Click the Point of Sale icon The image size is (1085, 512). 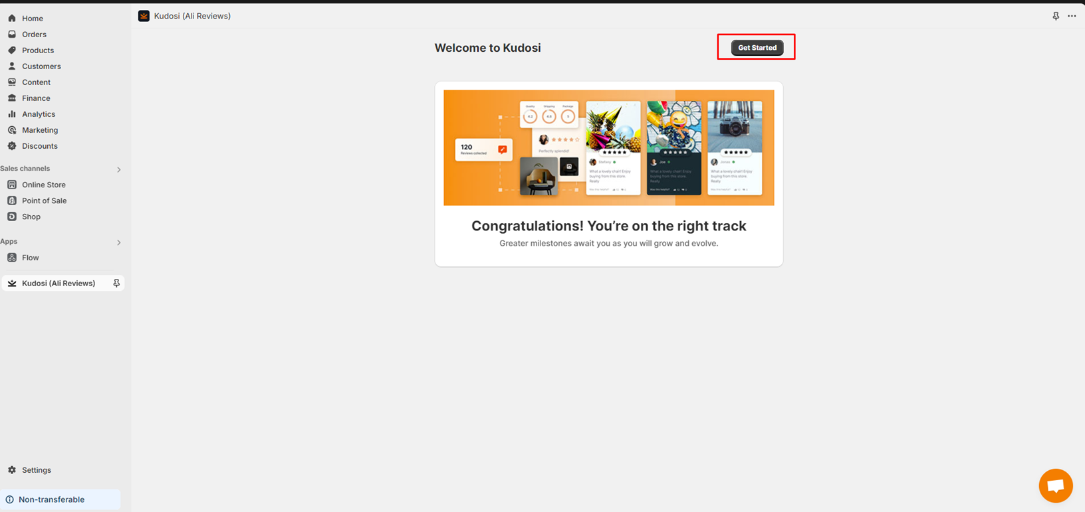[12, 201]
